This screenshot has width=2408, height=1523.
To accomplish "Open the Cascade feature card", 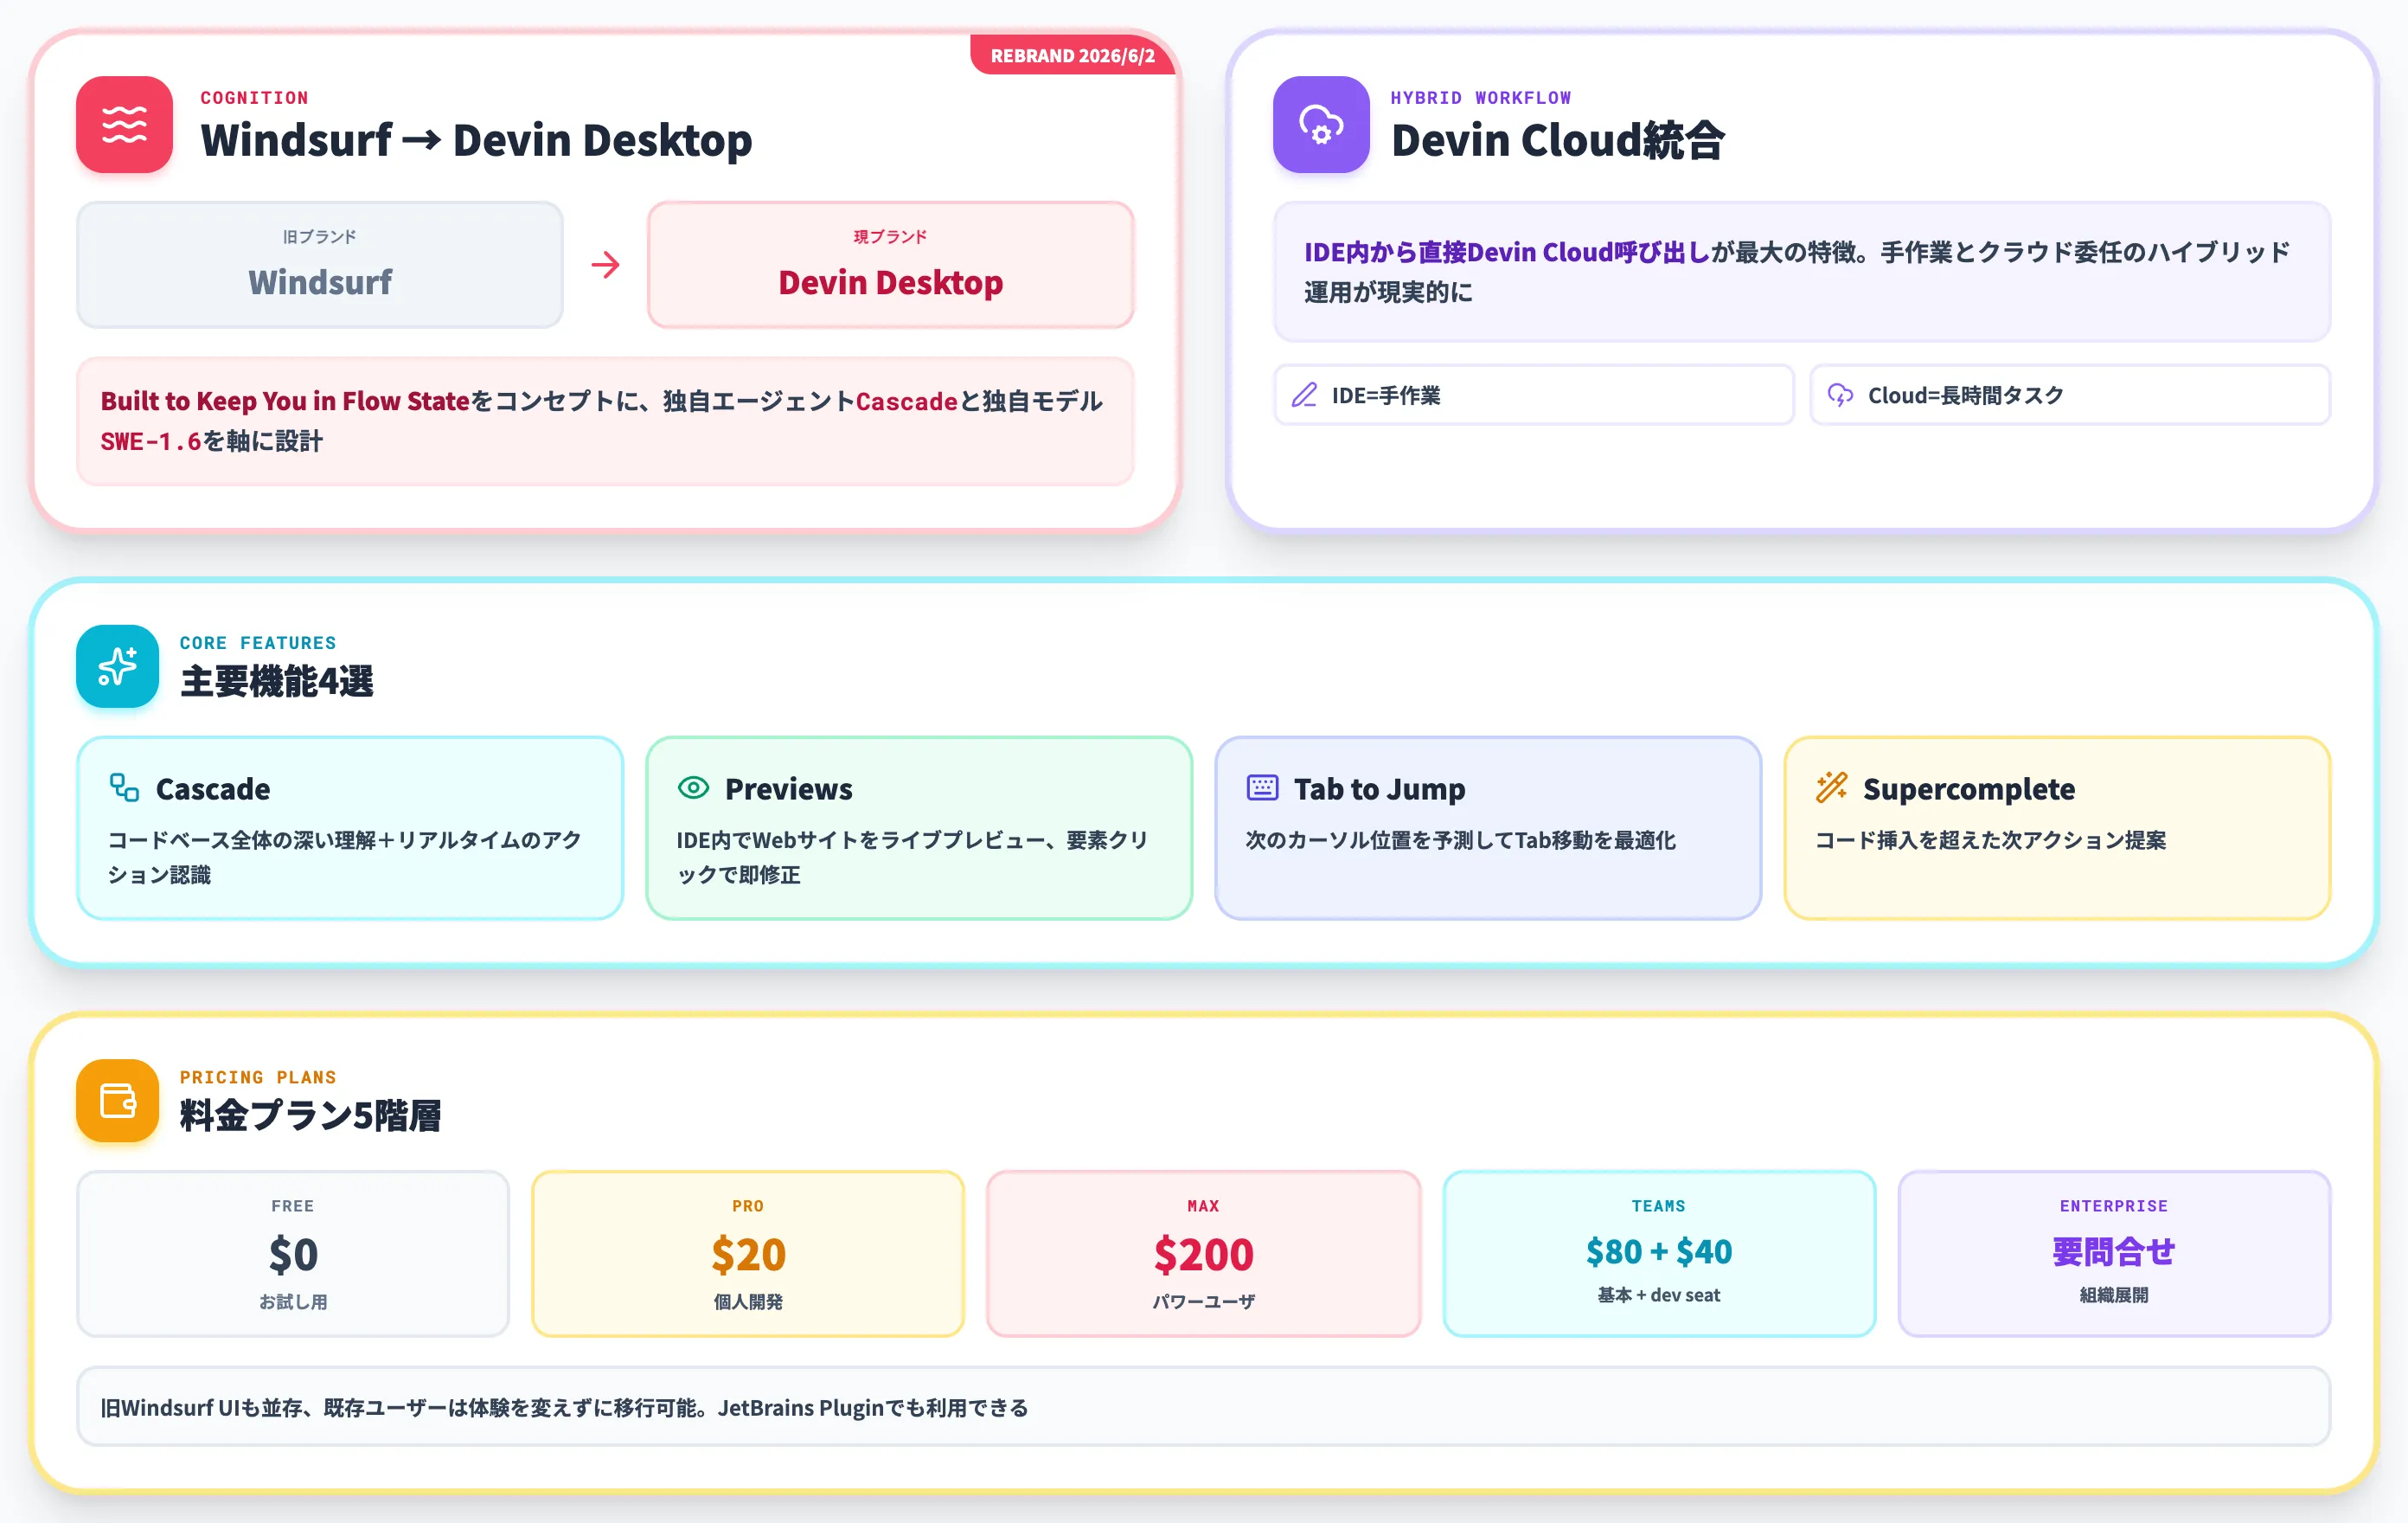I will click(x=350, y=828).
